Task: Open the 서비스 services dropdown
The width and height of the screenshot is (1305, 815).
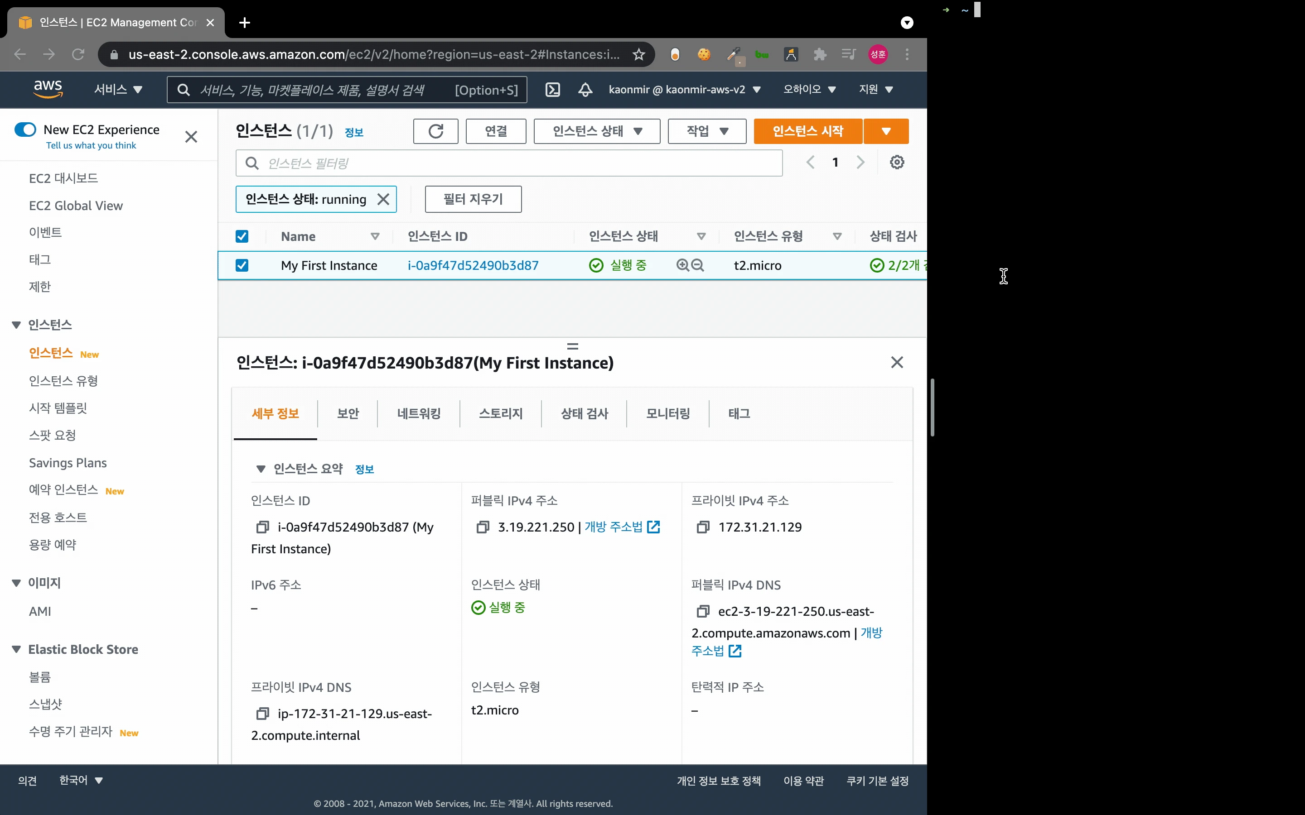Action: (x=118, y=90)
